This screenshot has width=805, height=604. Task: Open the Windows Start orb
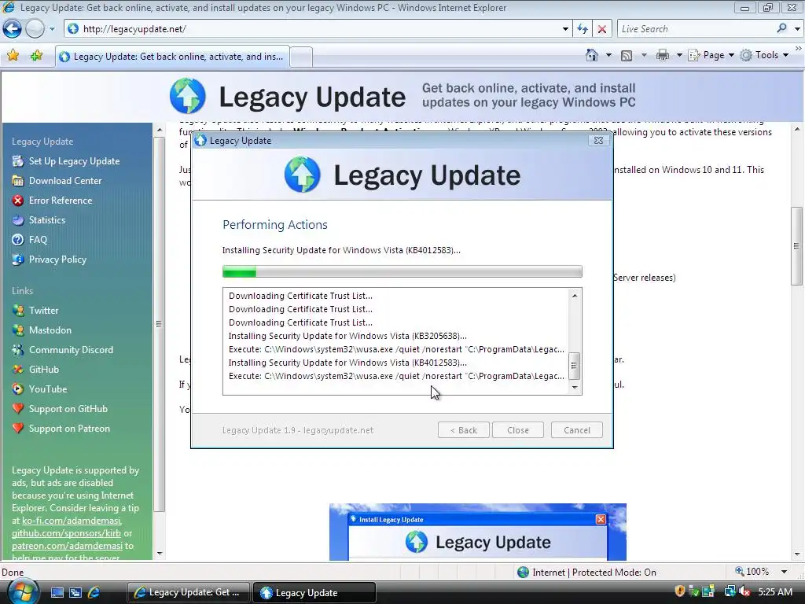[x=22, y=592]
